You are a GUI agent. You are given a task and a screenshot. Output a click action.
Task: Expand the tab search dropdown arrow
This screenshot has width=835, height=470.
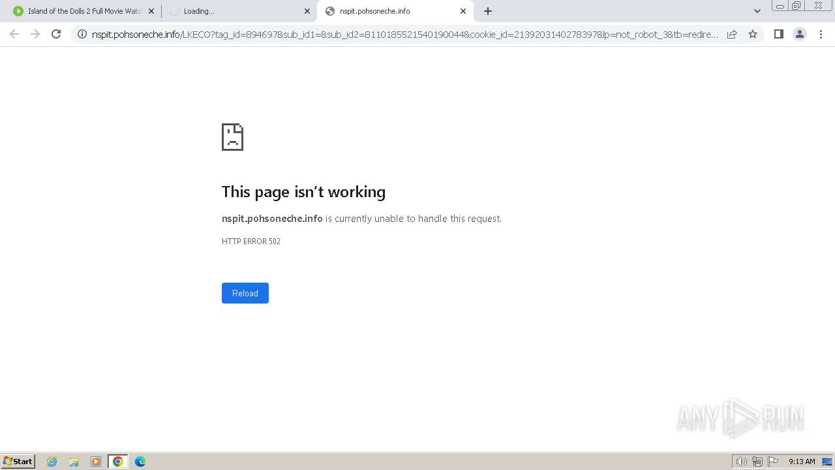pyautogui.click(x=757, y=11)
